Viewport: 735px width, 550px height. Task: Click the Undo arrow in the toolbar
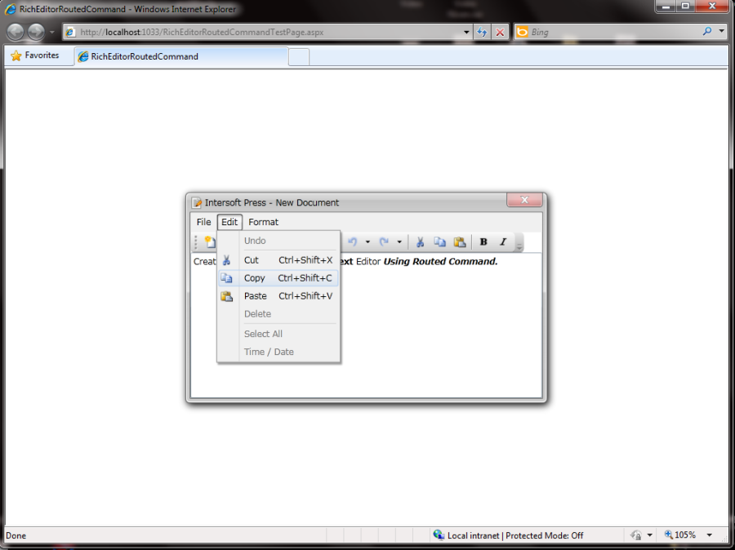coord(353,242)
